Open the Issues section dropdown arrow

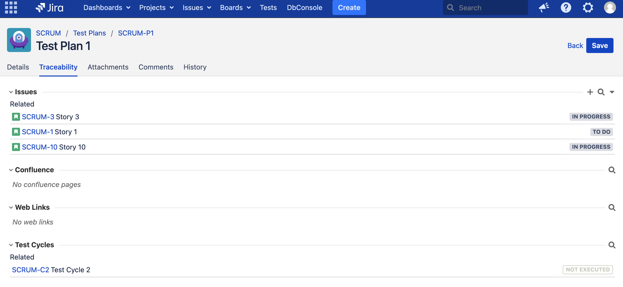(612, 92)
